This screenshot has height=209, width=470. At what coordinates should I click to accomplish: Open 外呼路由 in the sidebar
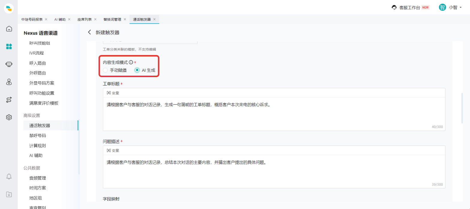pyautogui.click(x=37, y=73)
